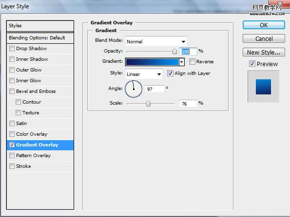Select the Inner Shadow label
290x217 pixels.
point(32,59)
